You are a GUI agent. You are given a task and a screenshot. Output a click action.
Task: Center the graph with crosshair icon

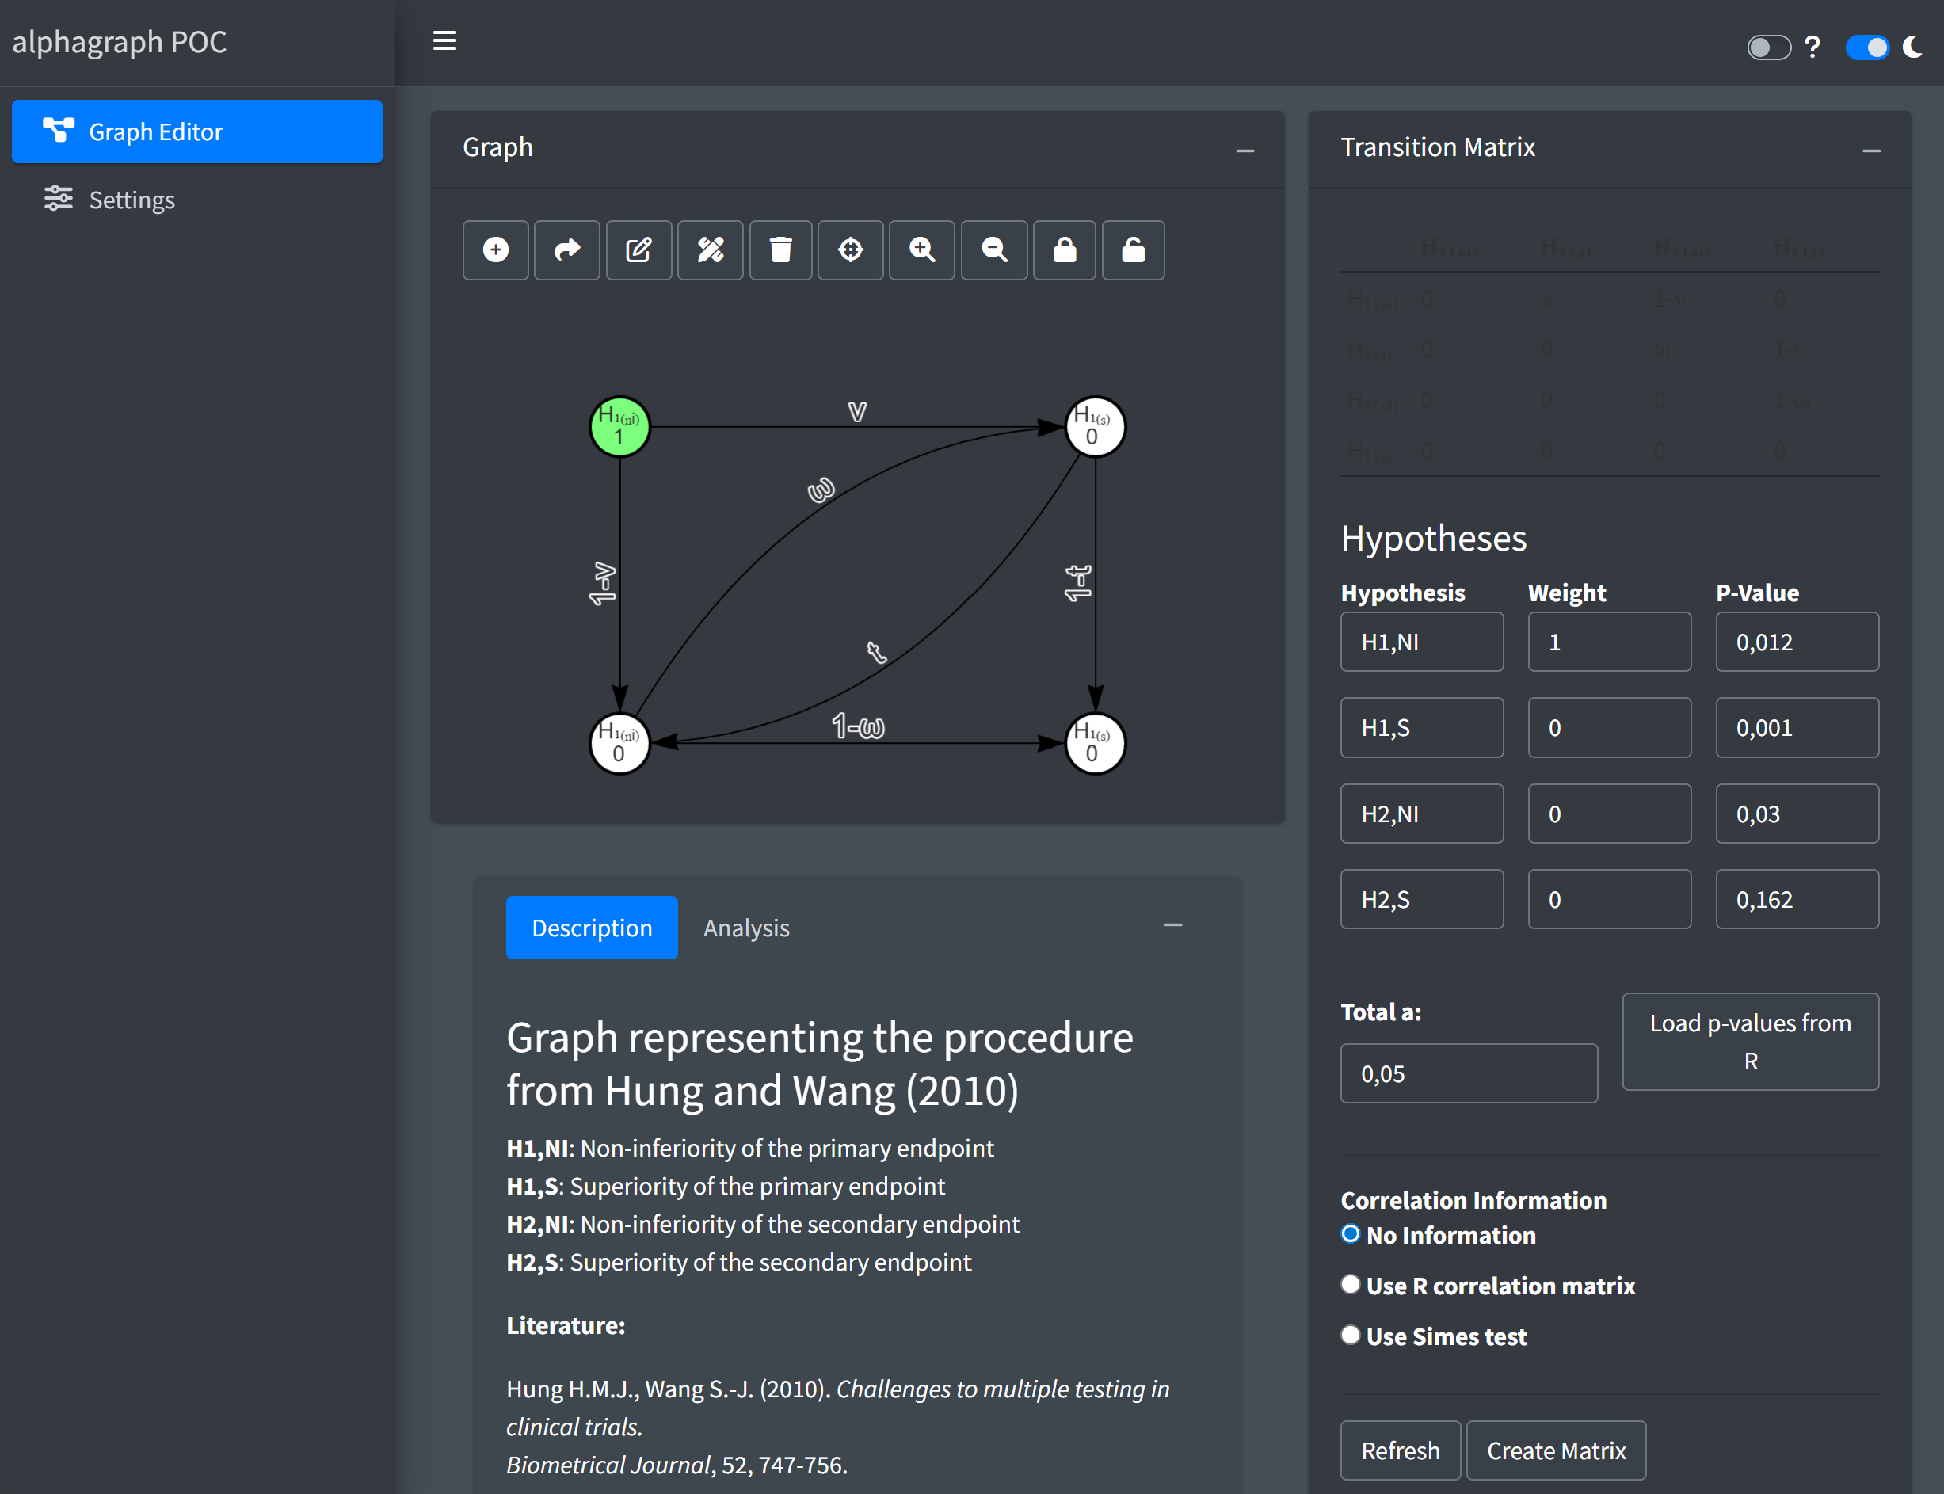850,250
